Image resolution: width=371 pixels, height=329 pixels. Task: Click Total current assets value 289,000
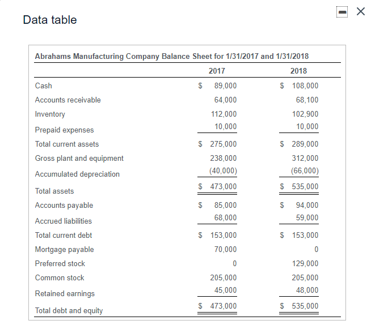pos(305,144)
